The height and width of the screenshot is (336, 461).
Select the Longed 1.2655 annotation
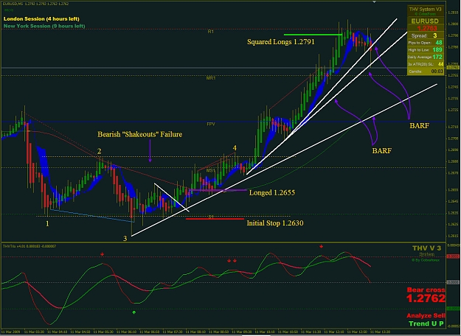pyautogui.click(x=272, y=192)
